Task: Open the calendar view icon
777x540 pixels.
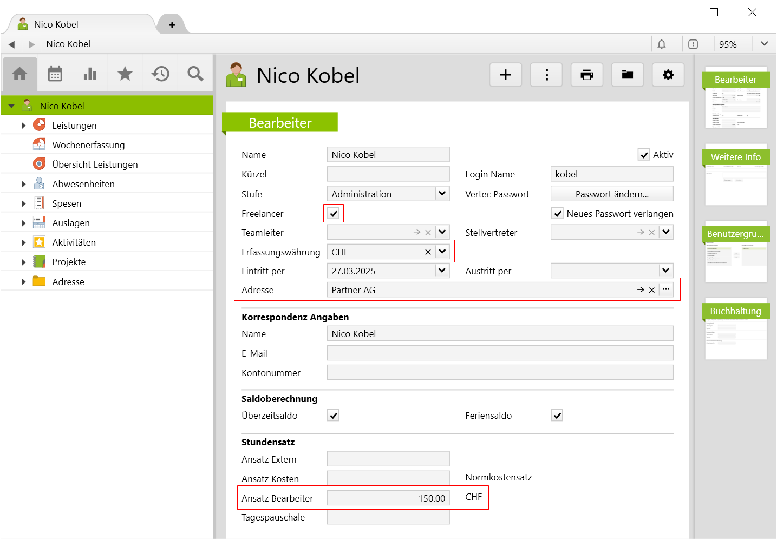Action: 55,74
